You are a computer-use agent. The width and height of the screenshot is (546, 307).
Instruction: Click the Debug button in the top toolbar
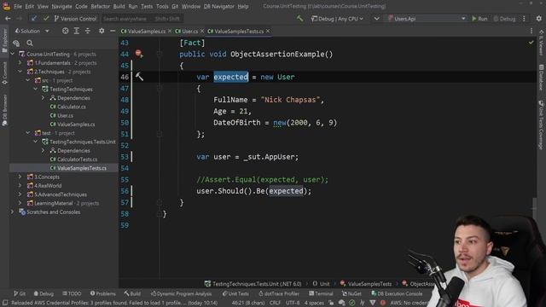(504, 19)
